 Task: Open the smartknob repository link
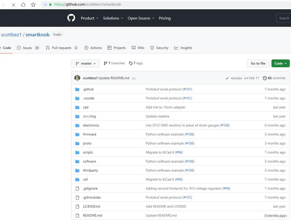tap(37, 35)
